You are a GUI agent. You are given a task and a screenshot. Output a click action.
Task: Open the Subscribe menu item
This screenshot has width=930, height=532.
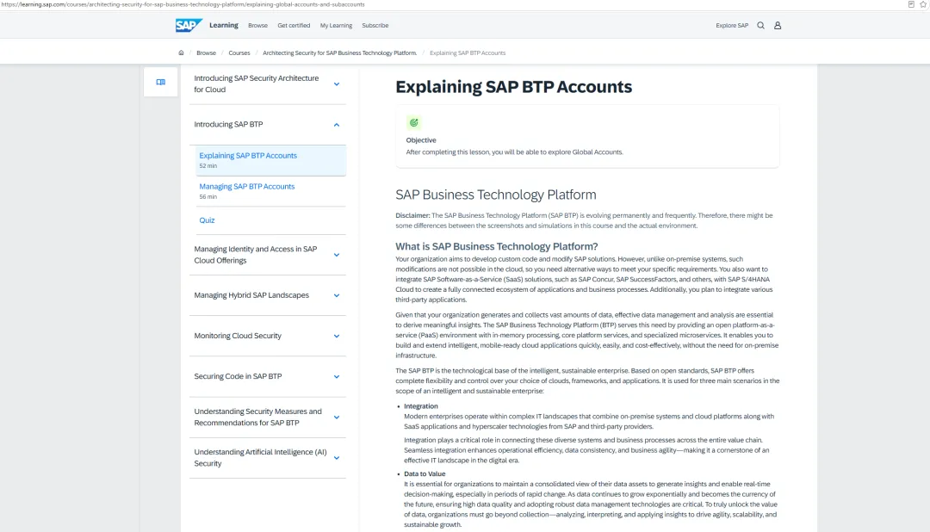375,26
